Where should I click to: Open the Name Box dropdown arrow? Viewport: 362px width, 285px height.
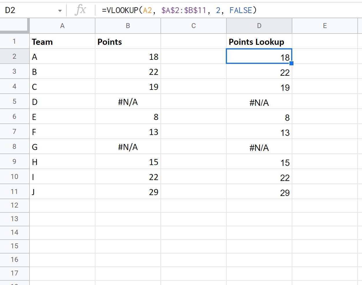60,11
